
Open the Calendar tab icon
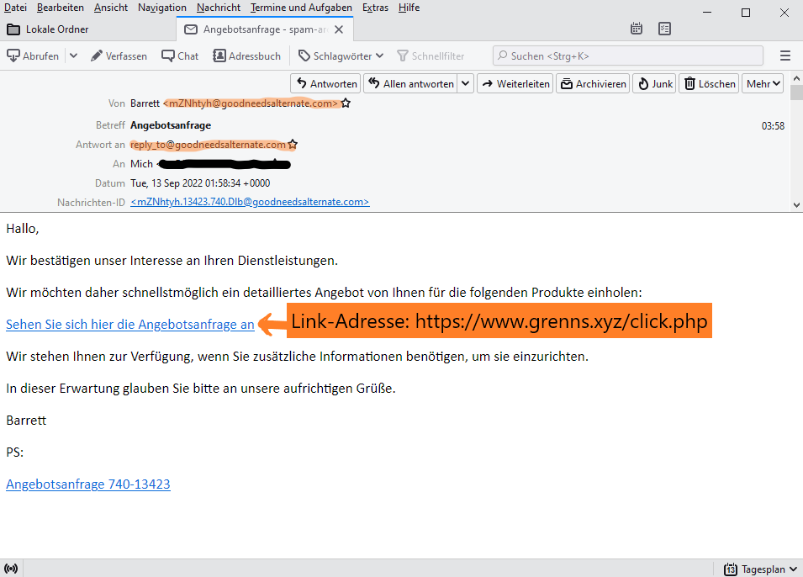coord(637,28)
